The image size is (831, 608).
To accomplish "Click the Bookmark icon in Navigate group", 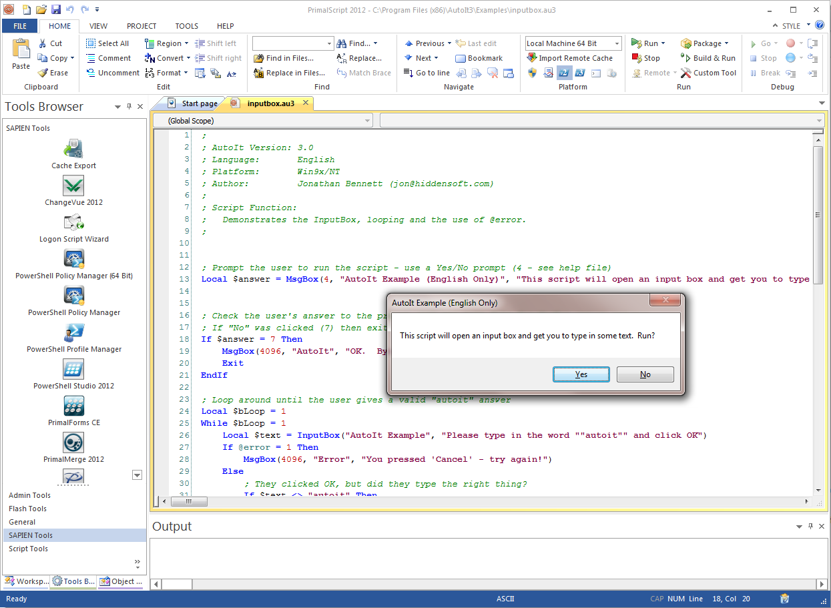I will (461, 58).
